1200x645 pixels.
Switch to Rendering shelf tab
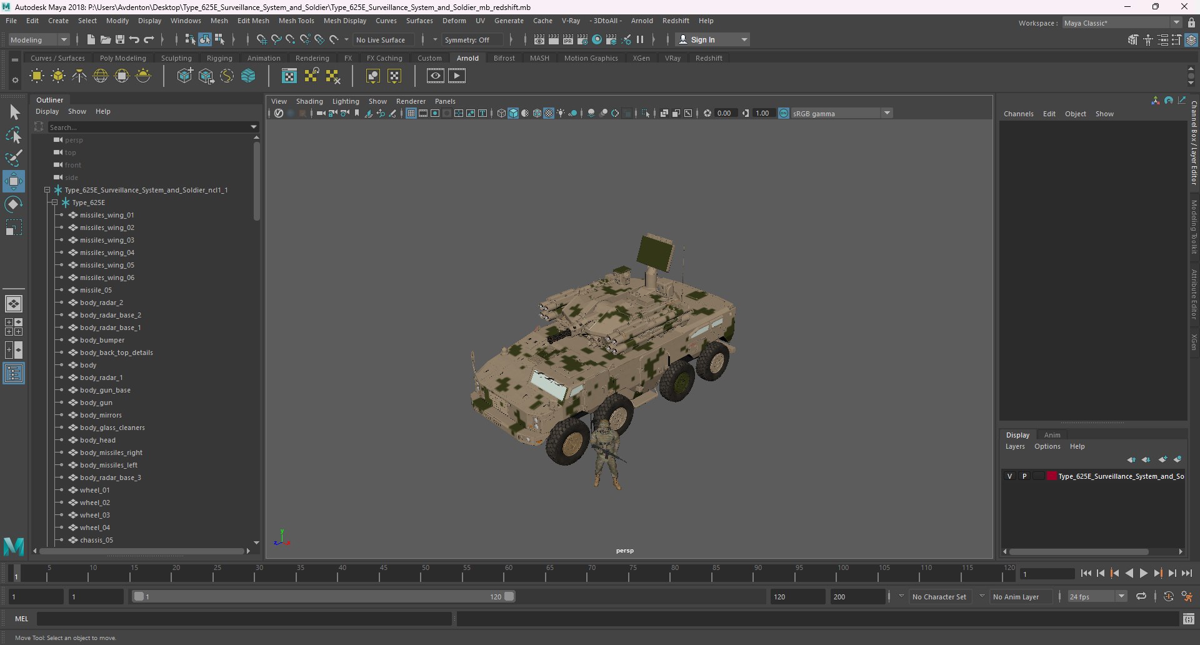312,58
